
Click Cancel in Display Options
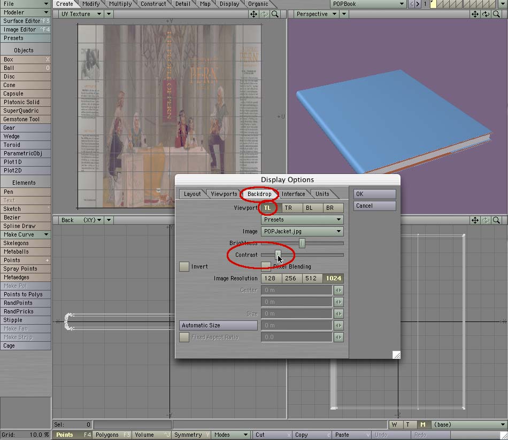tap(374, 206)
